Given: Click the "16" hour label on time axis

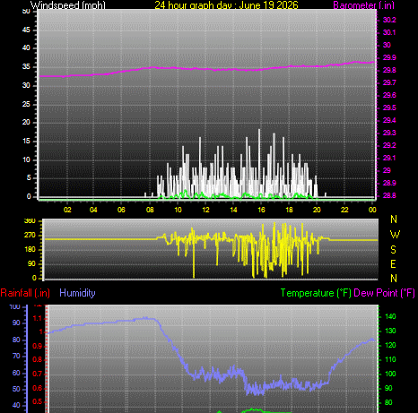Looking at the screenshot, I should [261, 210].
